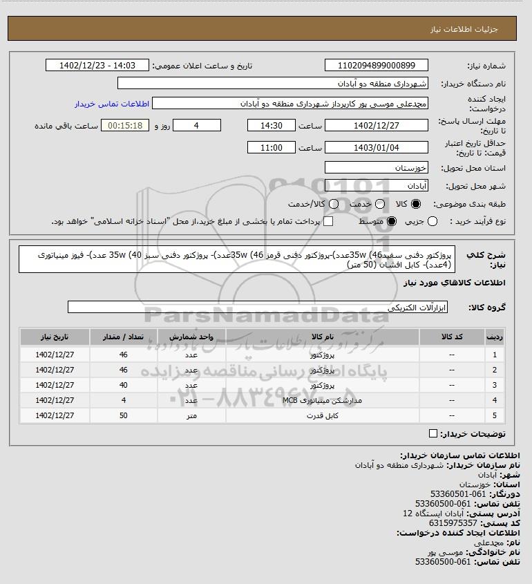
Task: Click مدارشکن مینیاتوری MCB item name
Action: tap(323, 400)
